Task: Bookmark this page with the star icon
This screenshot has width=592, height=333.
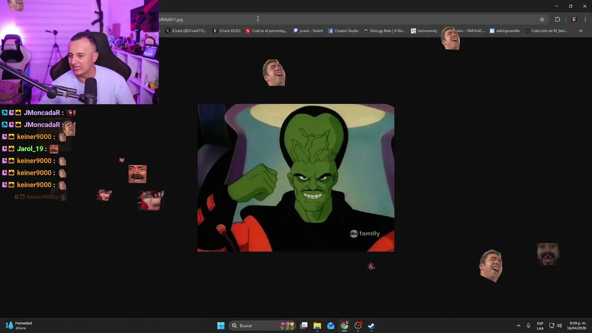Action: coord(542,19)
